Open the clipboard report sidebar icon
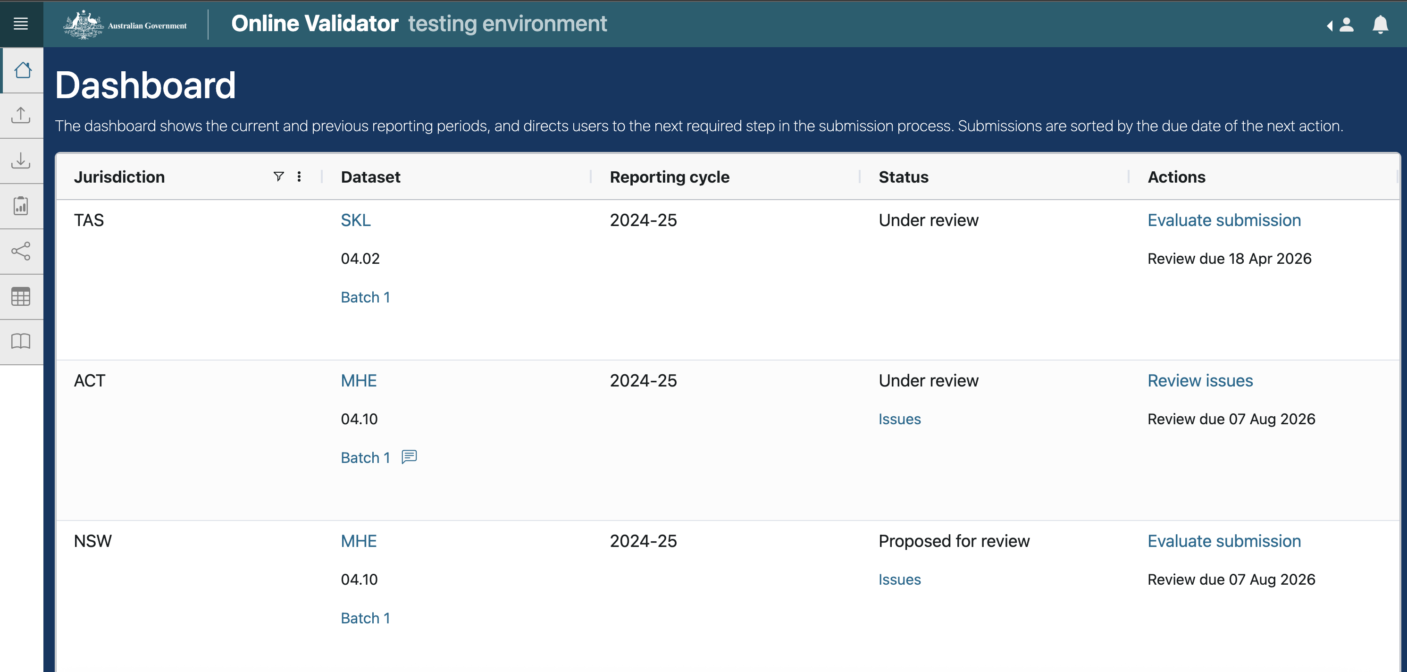Screen dimensions: 1407x672 pos(21,206)
